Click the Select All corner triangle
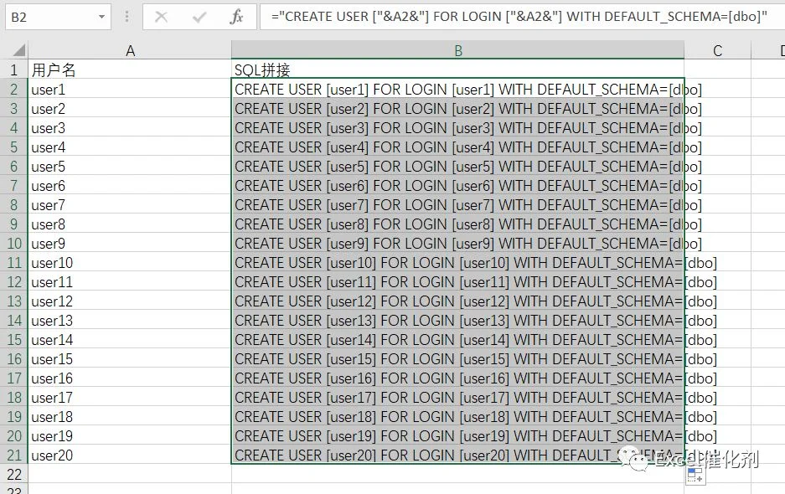This screenshot has width=785, height=494. [x=19, y=50]
